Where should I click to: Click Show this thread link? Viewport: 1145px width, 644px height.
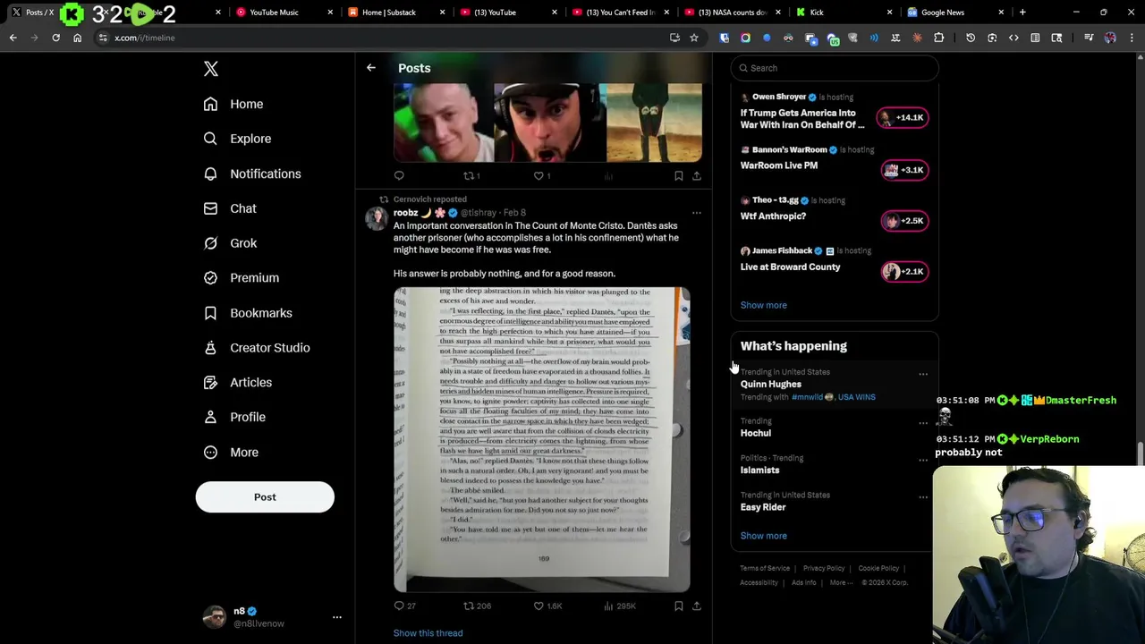[428, 633]
